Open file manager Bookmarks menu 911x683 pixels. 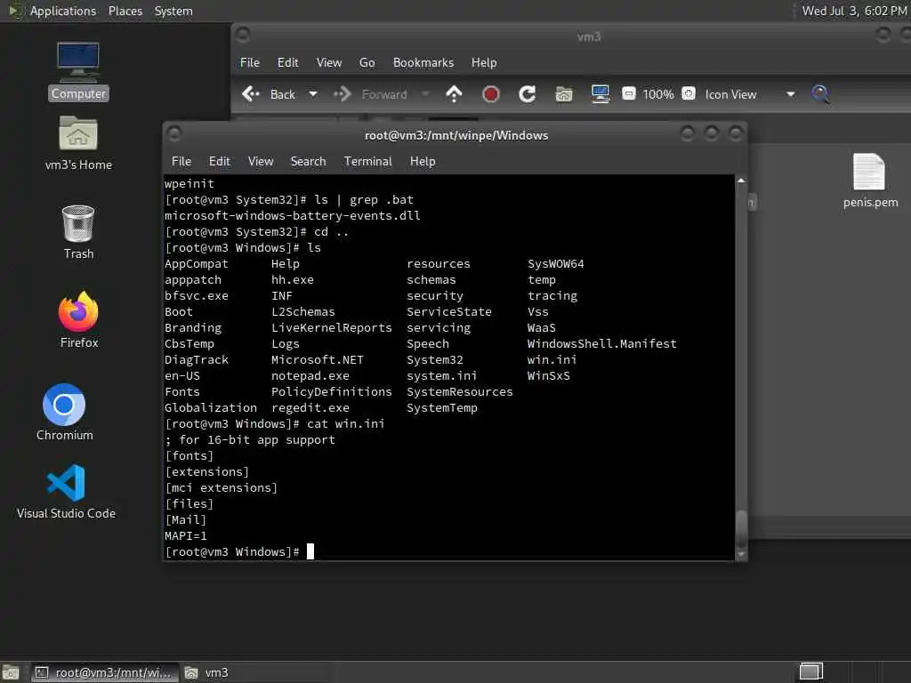tap(423, 63)
